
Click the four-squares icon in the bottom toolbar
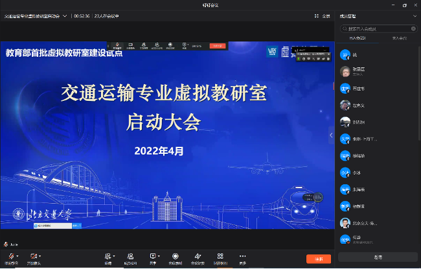coord(220,256)
